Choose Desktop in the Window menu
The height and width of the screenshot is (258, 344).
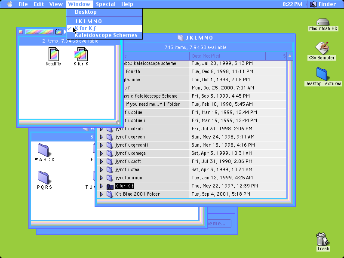[104, 12]
